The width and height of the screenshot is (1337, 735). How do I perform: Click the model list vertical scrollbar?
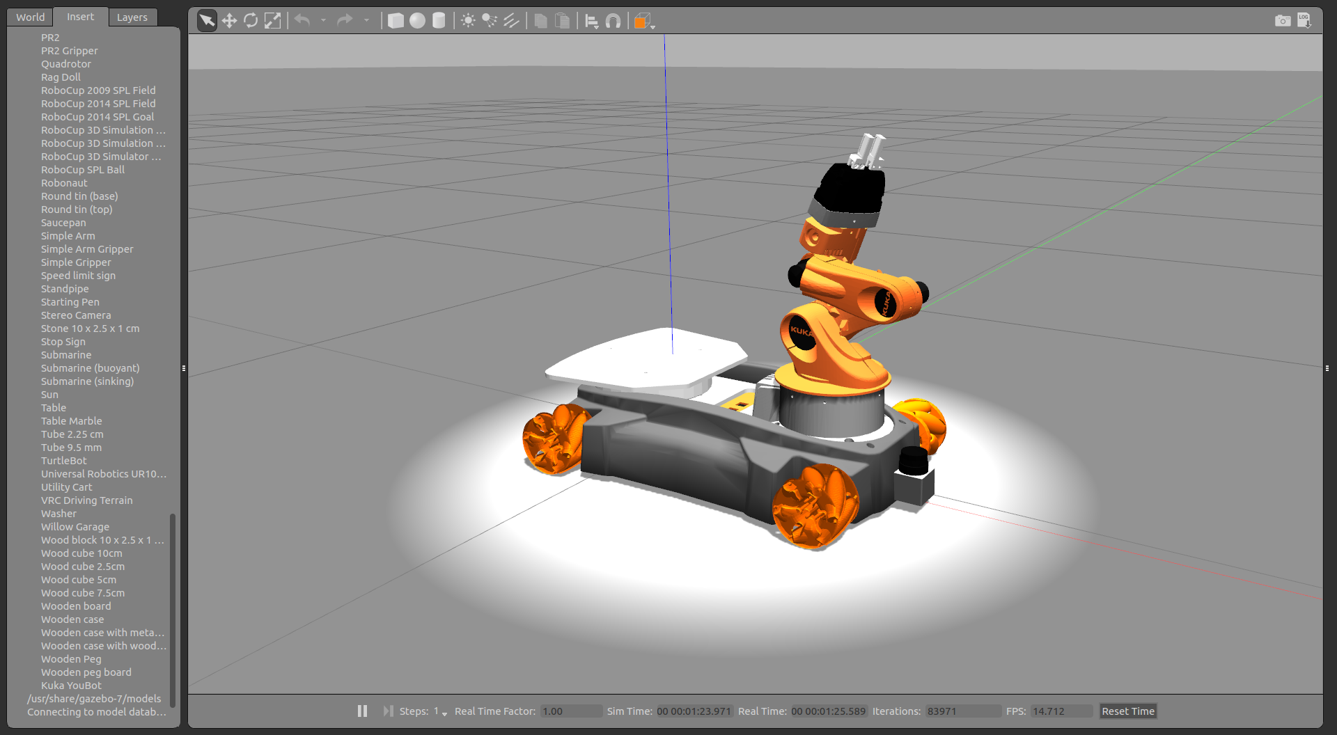172,610
